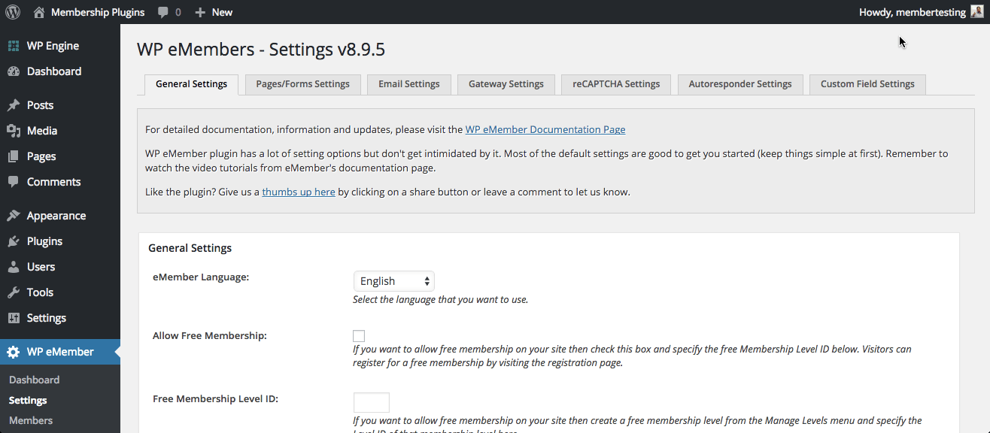The image size is (990, 433).
Task: Follow the thumbs up here link
Action: click(298, 192)
